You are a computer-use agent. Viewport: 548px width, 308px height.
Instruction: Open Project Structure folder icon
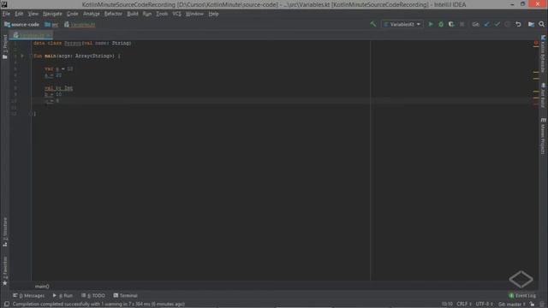pyautogui.click(x=531, y=24)
